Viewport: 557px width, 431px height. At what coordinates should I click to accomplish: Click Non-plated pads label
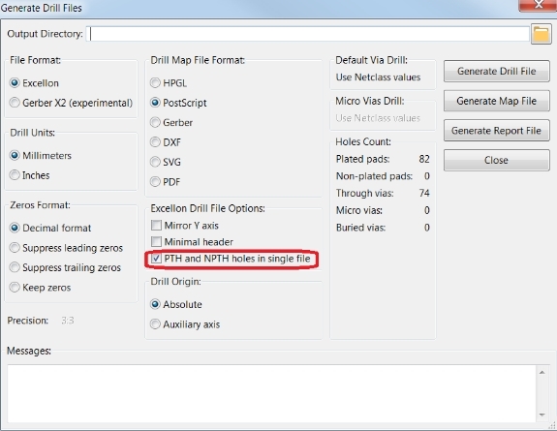(375, 176)
